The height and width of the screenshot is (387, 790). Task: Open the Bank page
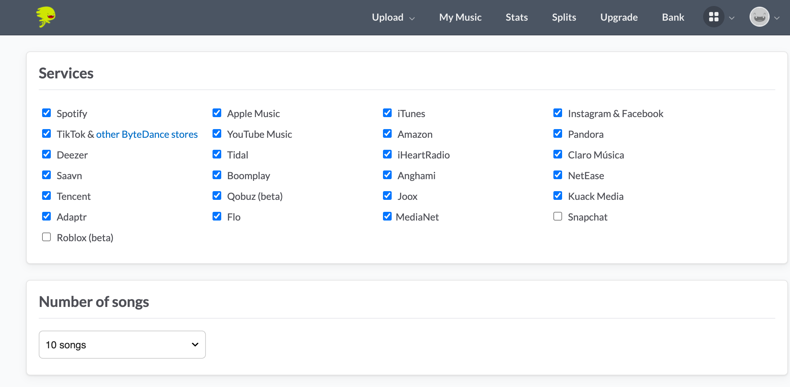click(x=673, y=17)
